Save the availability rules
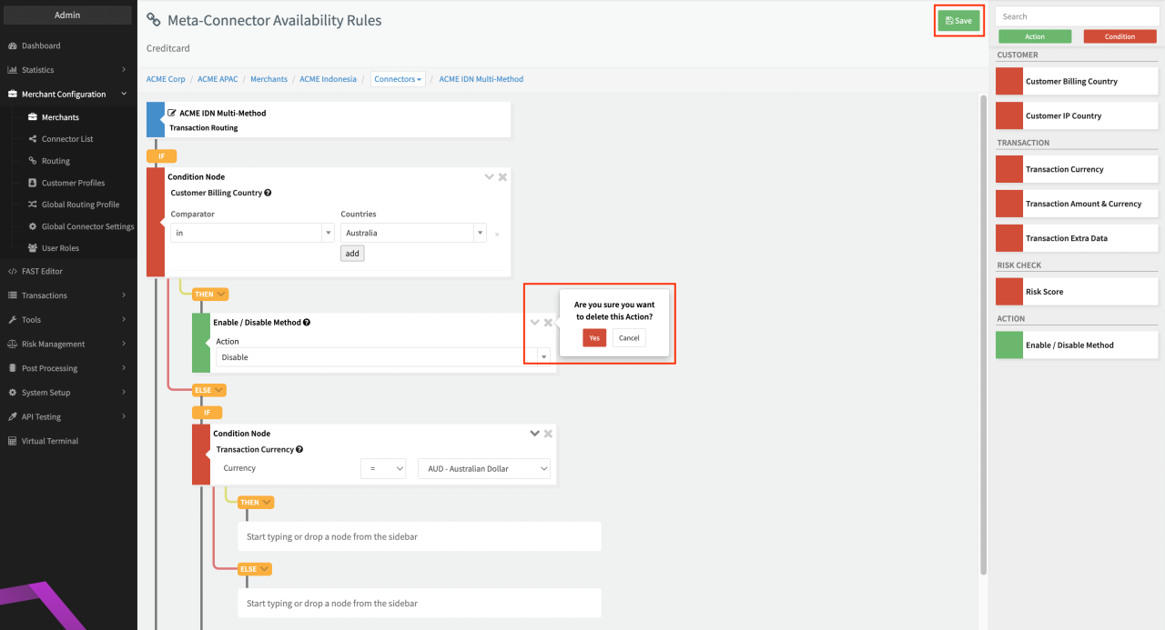 tap(958, 20)
